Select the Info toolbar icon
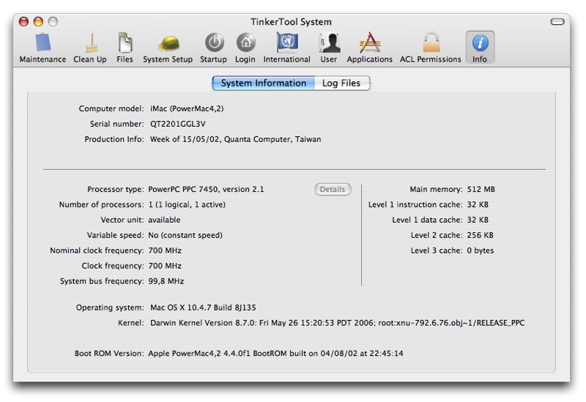This screenshot has height=402, width=586. 480,48
